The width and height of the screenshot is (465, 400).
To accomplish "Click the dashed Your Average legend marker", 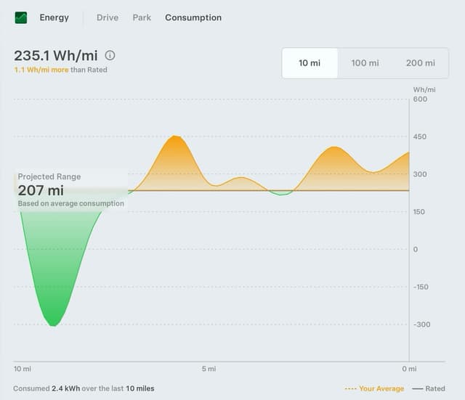I will click(x=351, y=388).
